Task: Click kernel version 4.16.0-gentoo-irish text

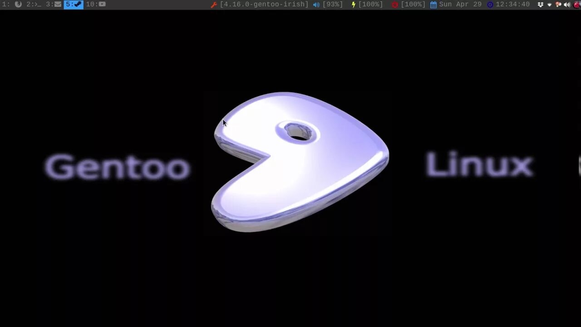Action: click(x=264, y=4)
